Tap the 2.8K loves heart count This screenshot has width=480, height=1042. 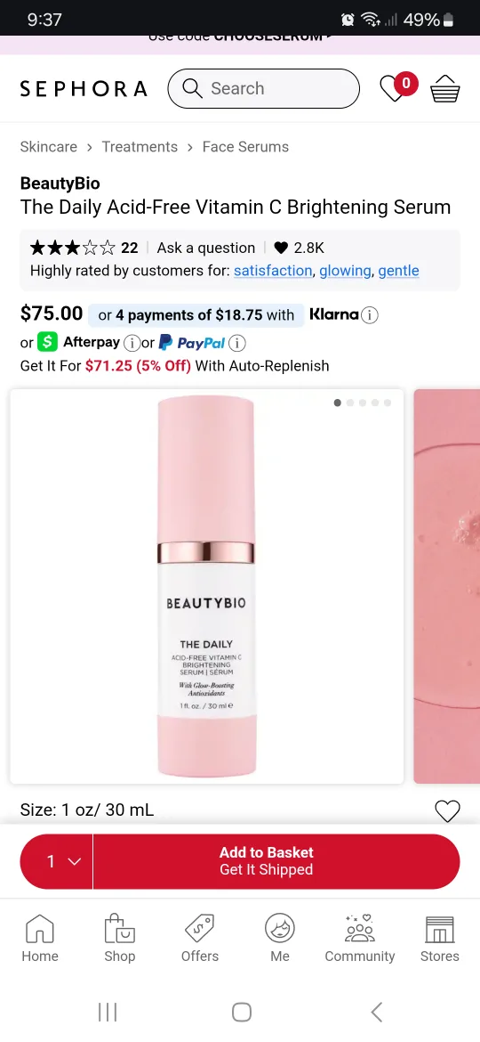(299, 248)
